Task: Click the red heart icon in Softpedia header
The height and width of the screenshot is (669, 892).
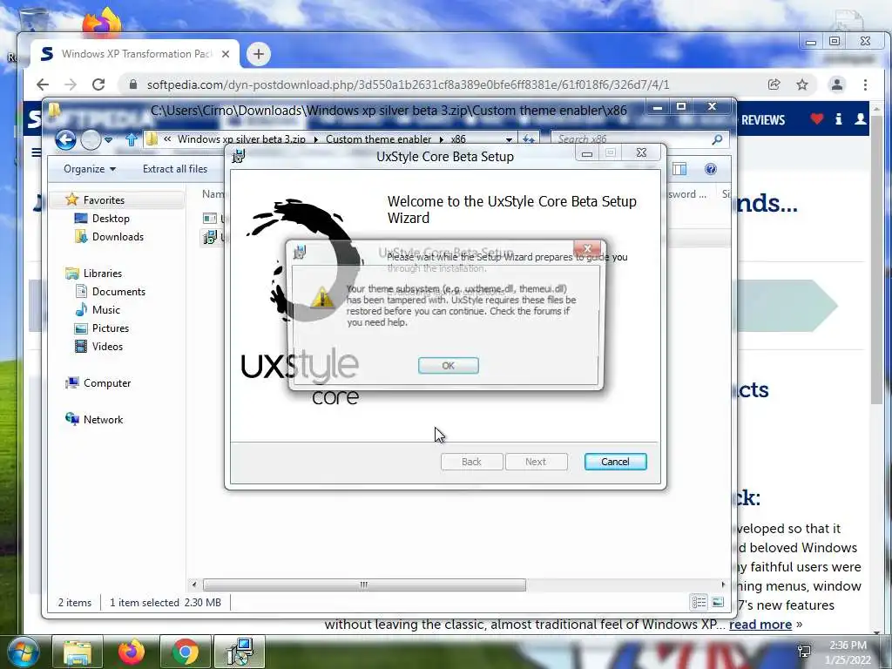Action: point(817,118)
